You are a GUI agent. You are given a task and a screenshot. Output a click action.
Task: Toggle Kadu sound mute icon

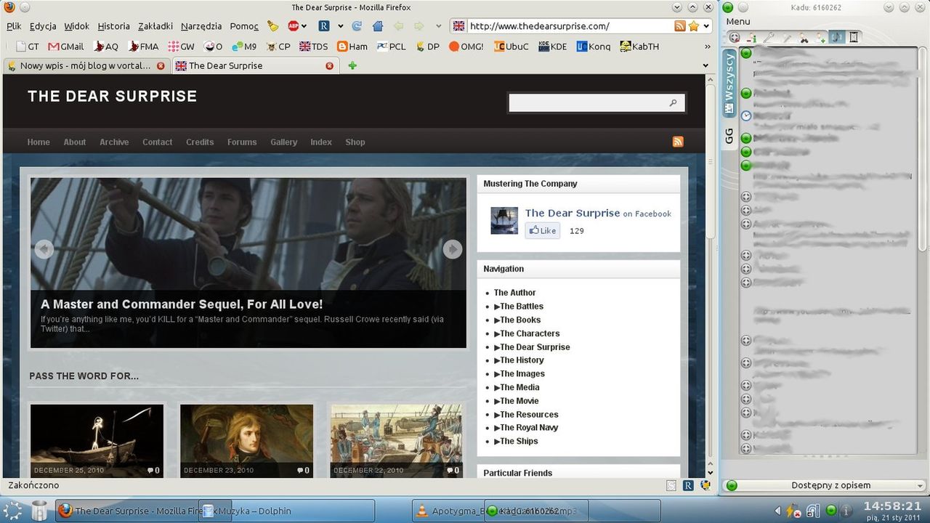tap(837, 37)
